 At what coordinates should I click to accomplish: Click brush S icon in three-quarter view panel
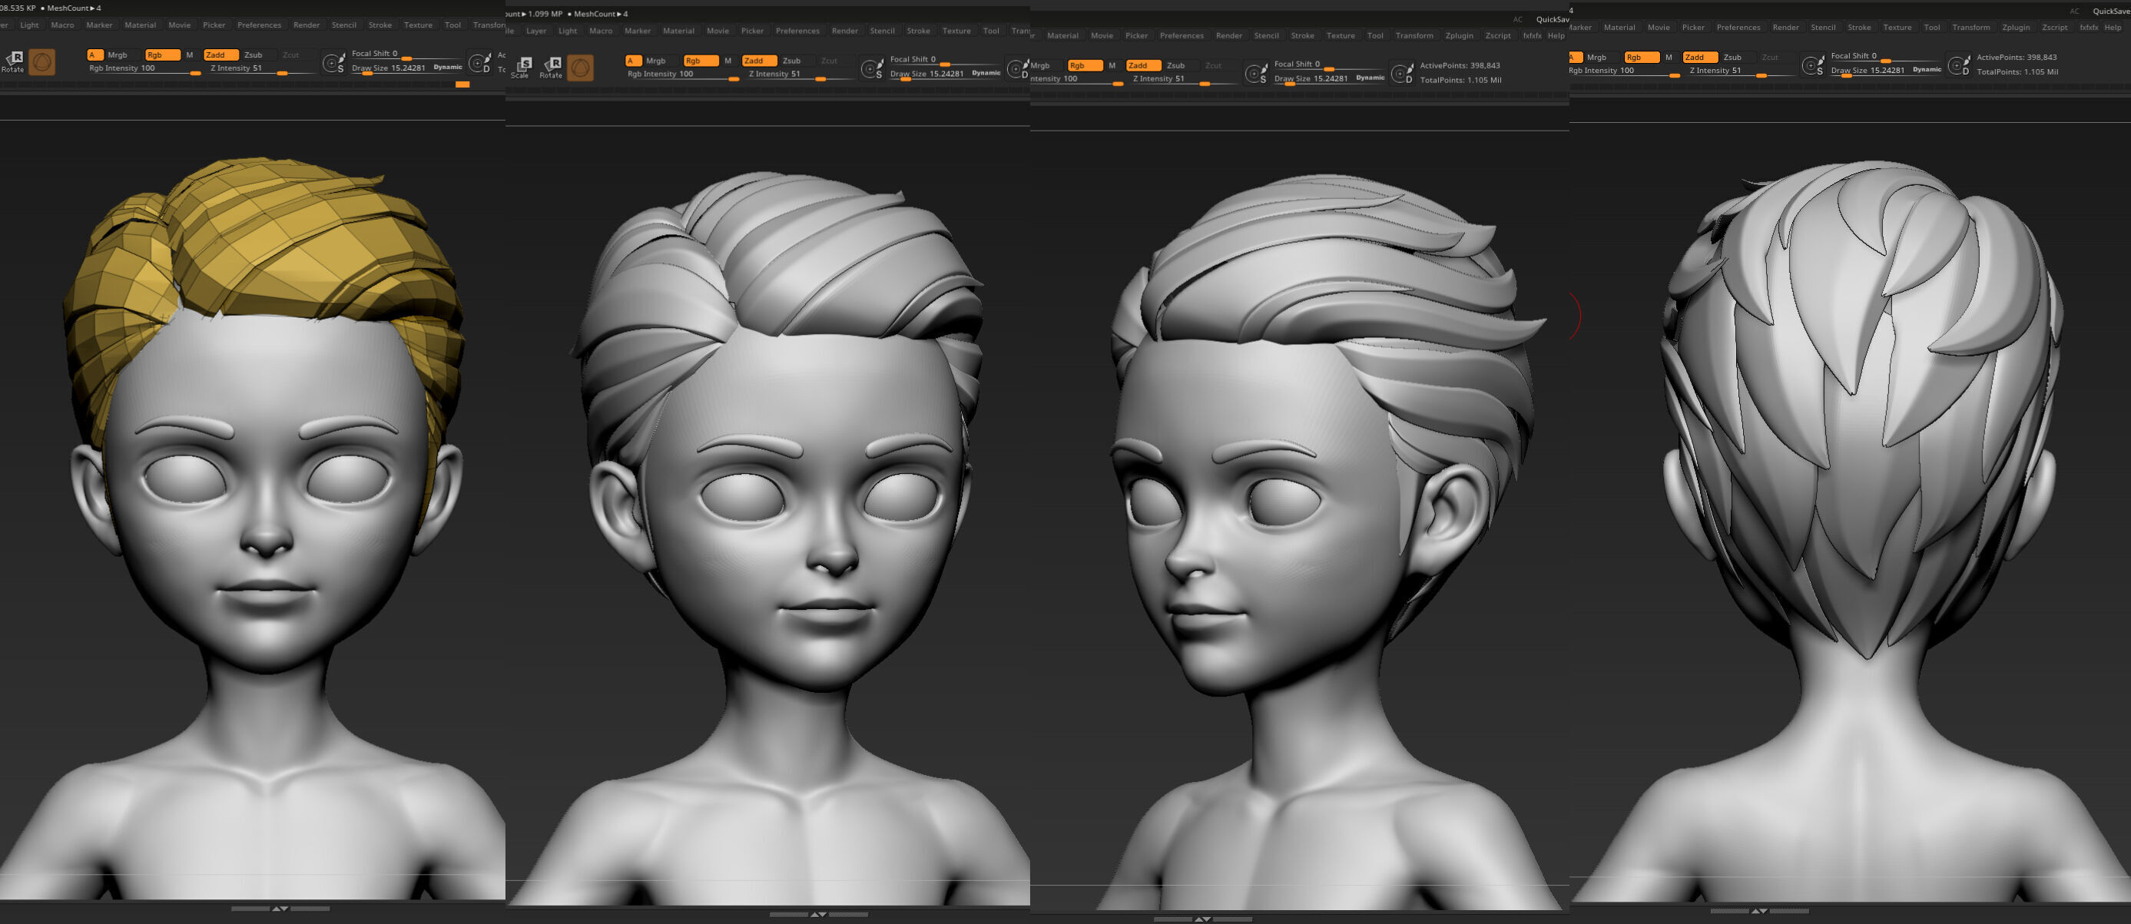pos(1256,74)
